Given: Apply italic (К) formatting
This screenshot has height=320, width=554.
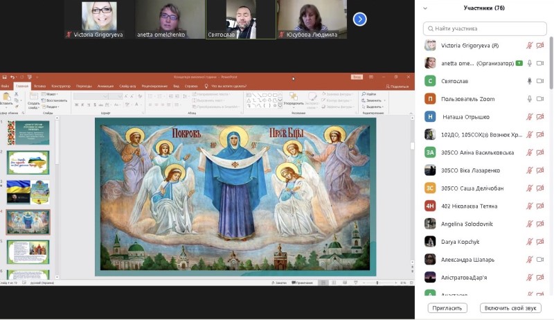Looking at the screenshot, I should [82, 105].
